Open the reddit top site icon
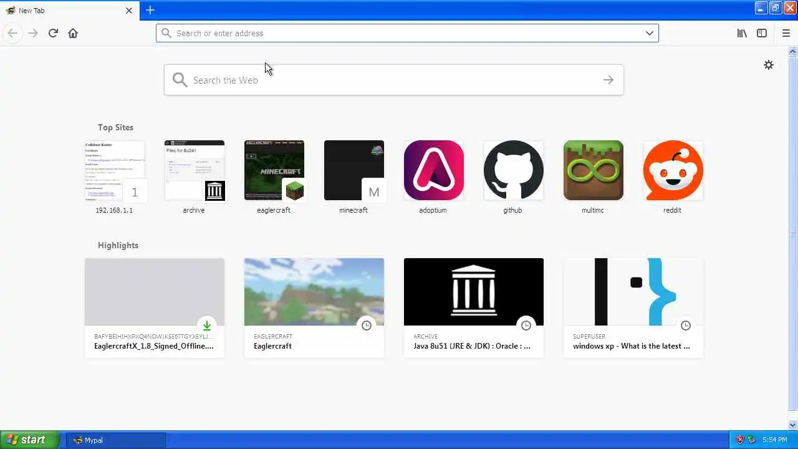 pos(673,170)
